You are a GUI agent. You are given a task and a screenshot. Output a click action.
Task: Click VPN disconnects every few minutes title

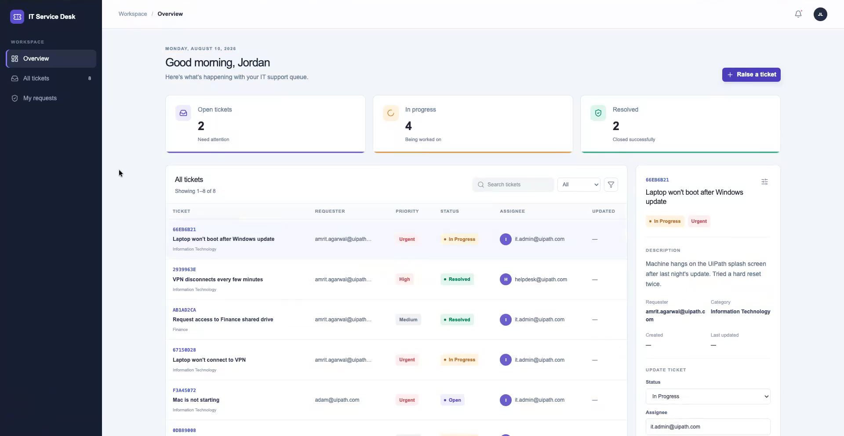pos(218,280)
